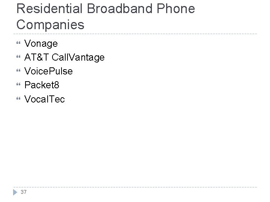Select the Vonage list item text
The image size is (270, 202).
coord(41,44)
